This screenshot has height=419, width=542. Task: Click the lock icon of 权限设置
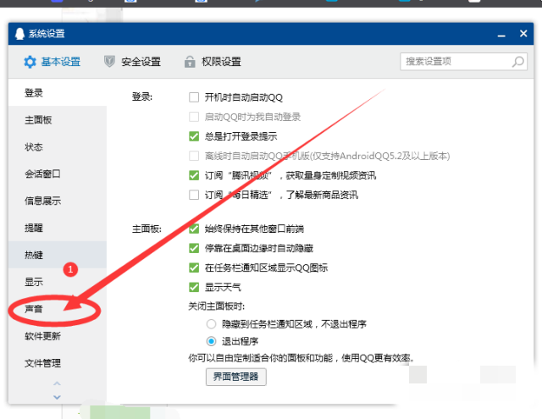click(190, 62)
